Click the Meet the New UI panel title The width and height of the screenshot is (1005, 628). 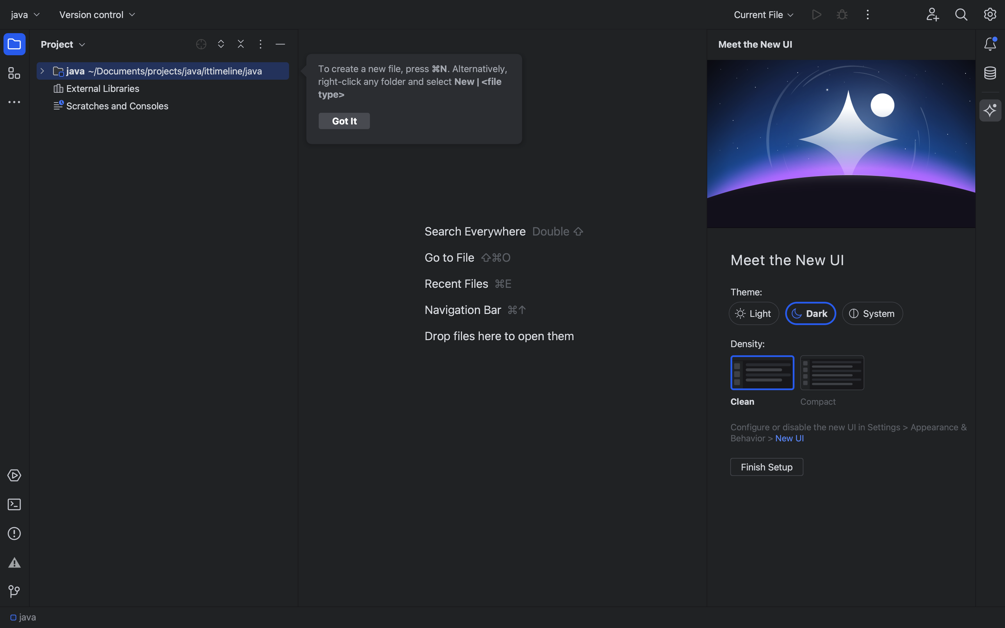coord(755,44)
